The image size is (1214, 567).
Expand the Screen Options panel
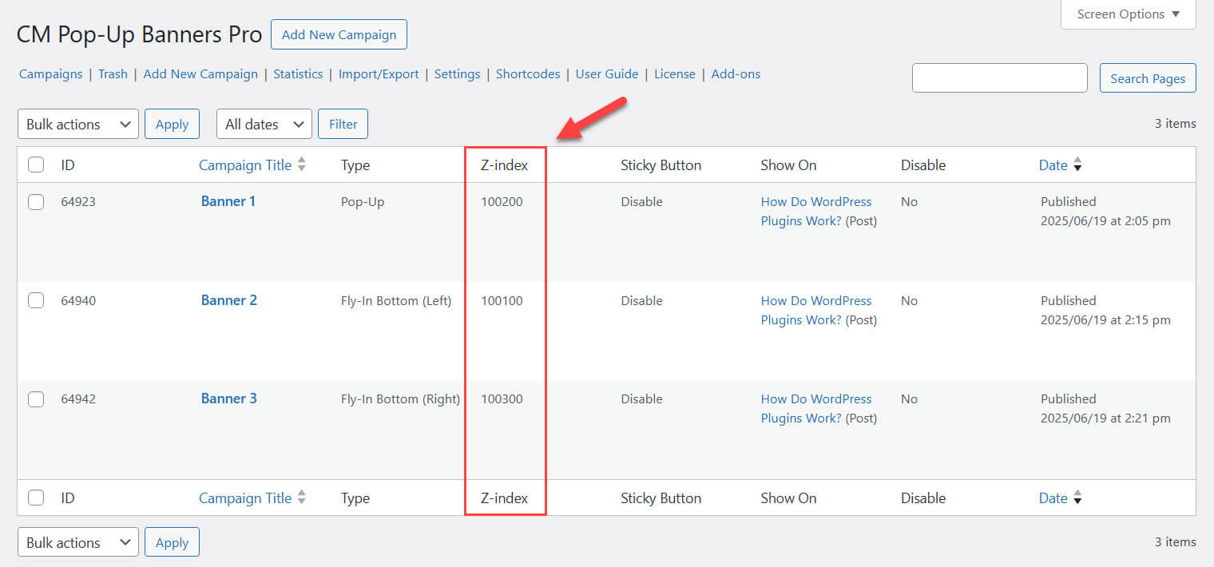1128,14
